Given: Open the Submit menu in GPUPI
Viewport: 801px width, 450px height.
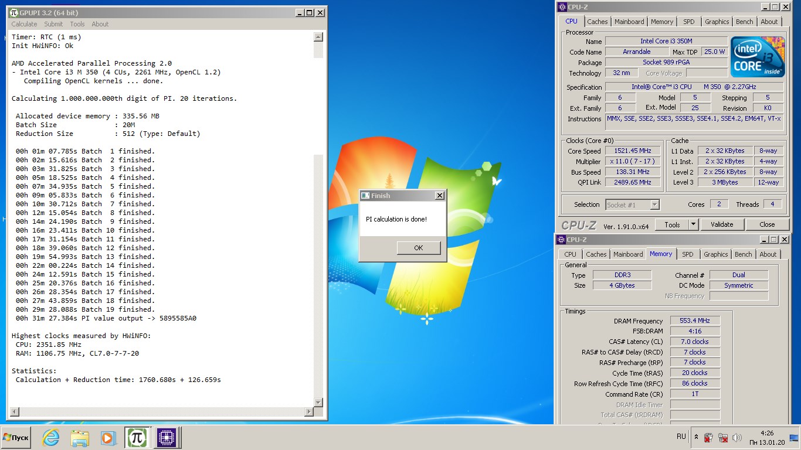Looking at the screenshot, I should point(53,24).
